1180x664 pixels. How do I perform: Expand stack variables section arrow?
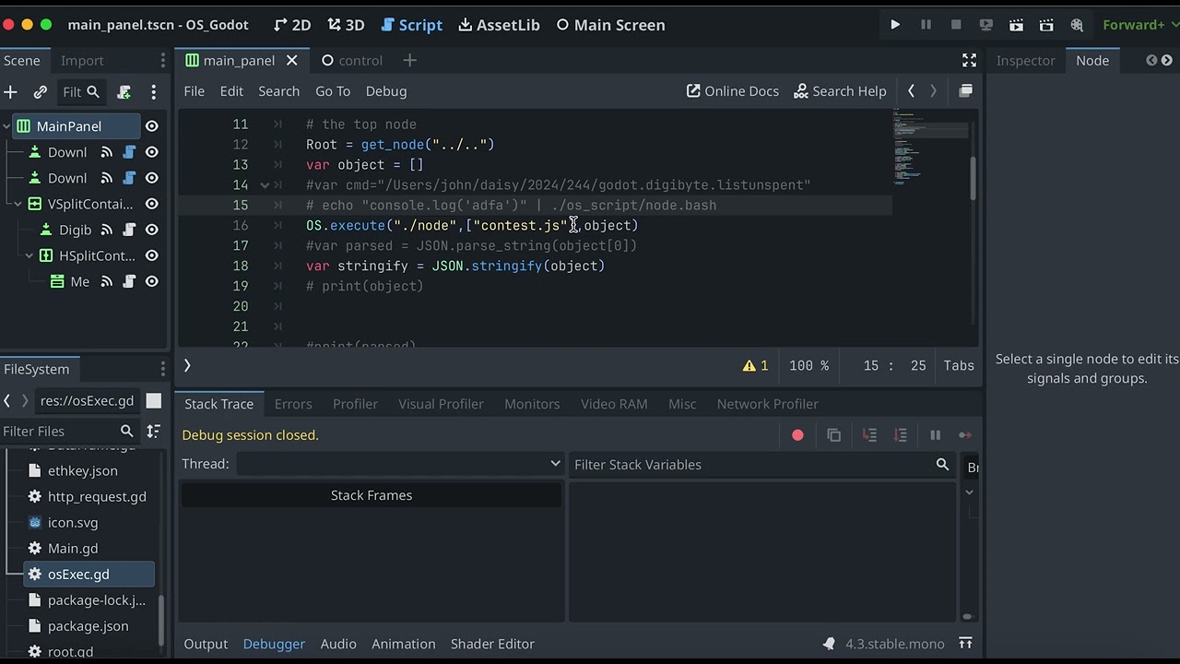[969, 492]
